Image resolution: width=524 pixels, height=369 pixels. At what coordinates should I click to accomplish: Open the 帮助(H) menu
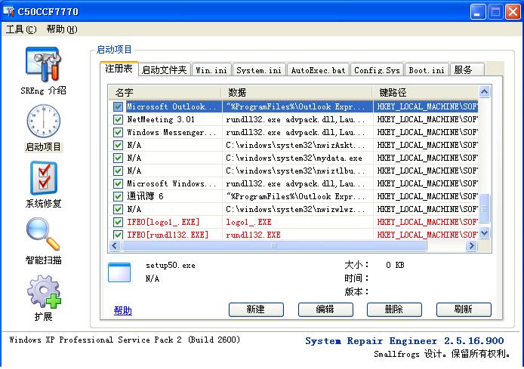click(x=62, y=29)
